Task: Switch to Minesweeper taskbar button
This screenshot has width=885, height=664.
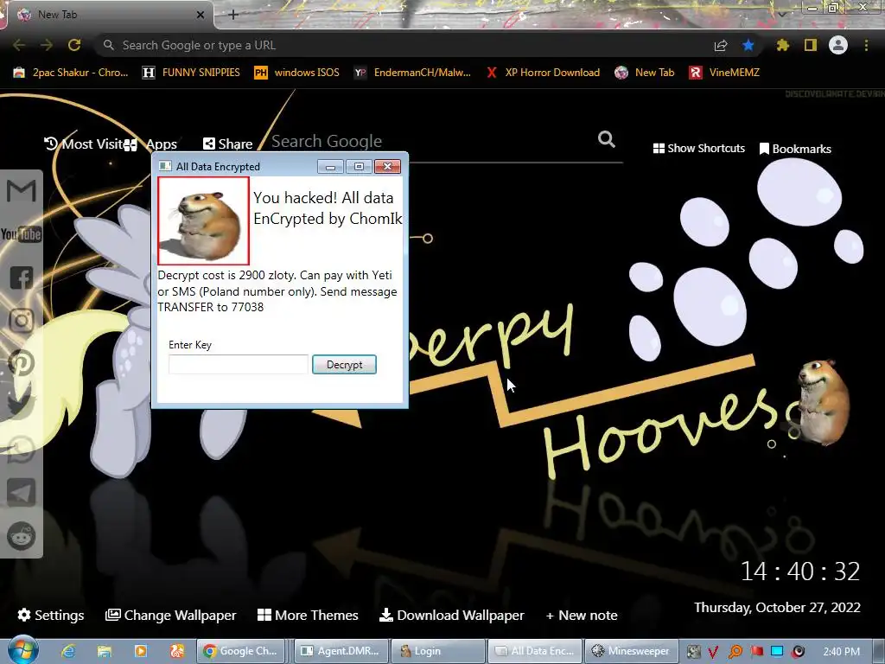Action: point(630,651)
